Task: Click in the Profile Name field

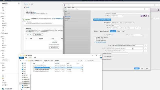Action: coord(130,13)
